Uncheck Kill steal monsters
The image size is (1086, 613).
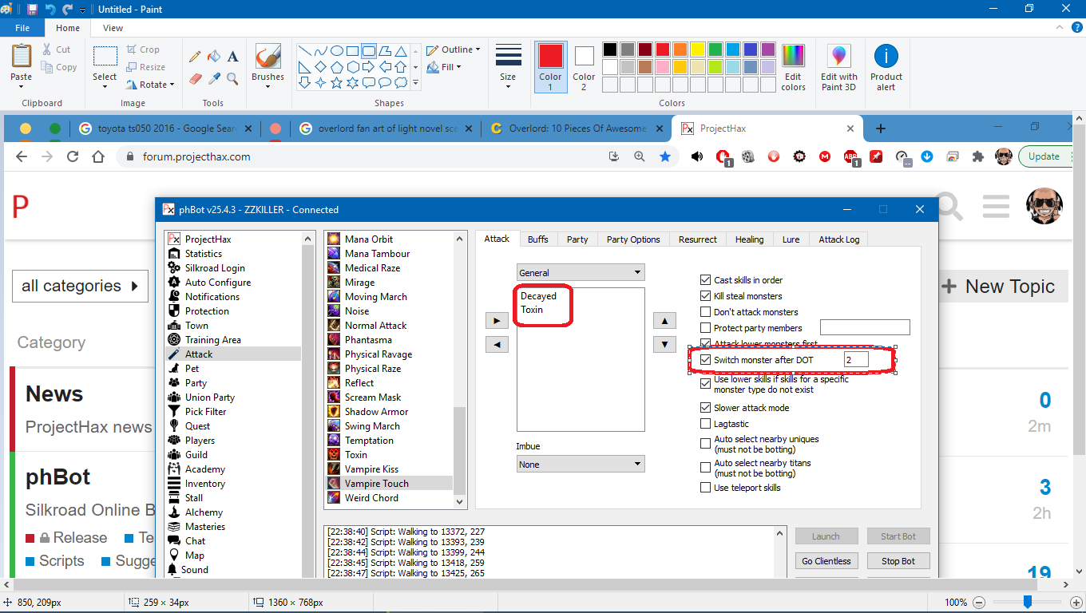click(705, 296)
